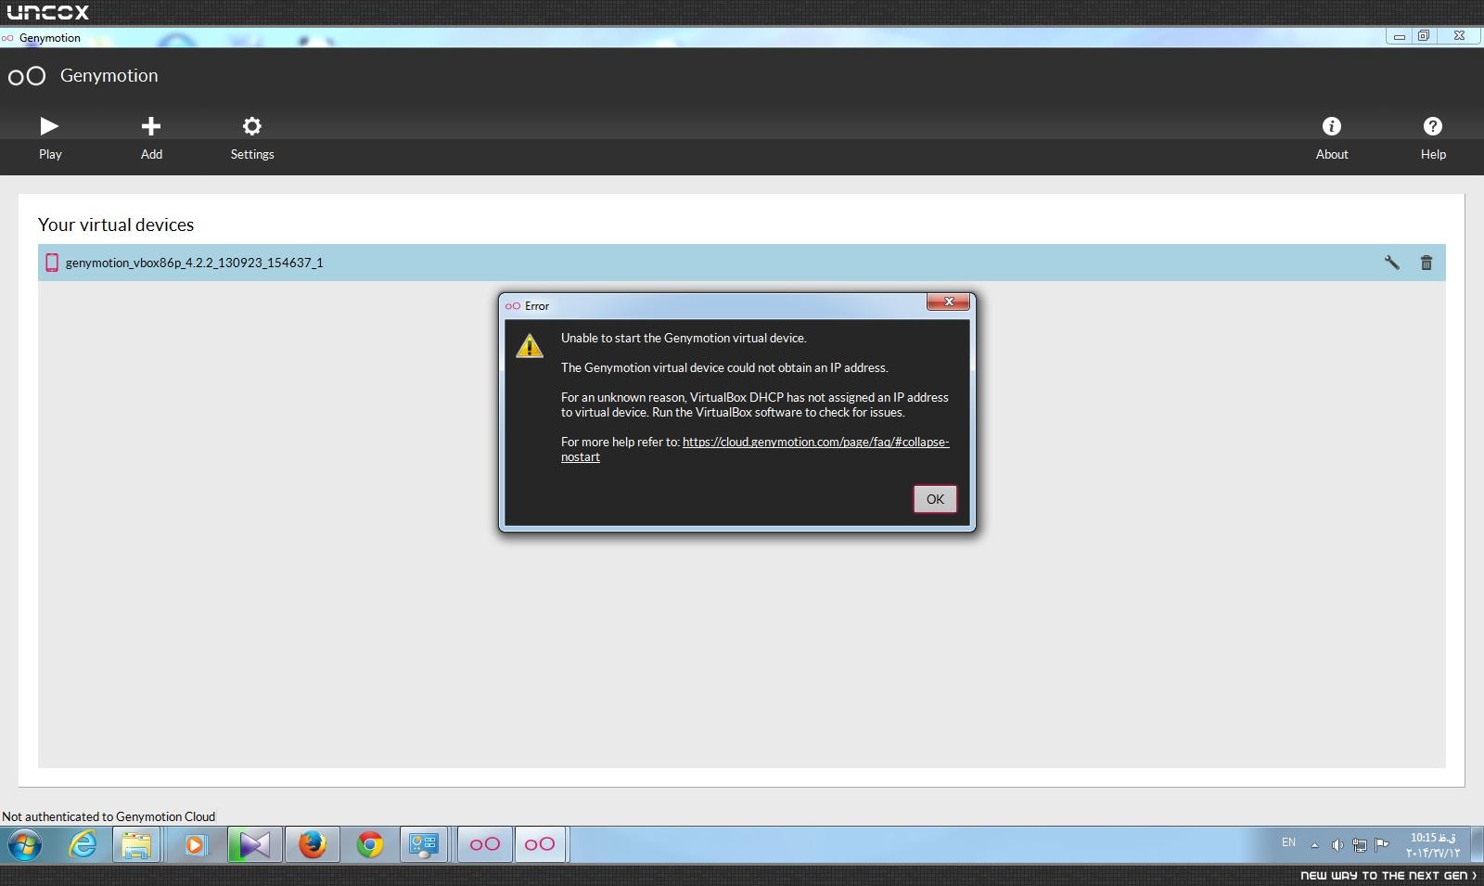This screenshot has width=1484, height=886.
Task: Click the Error dialog title bar text
Action: [537, 305]
